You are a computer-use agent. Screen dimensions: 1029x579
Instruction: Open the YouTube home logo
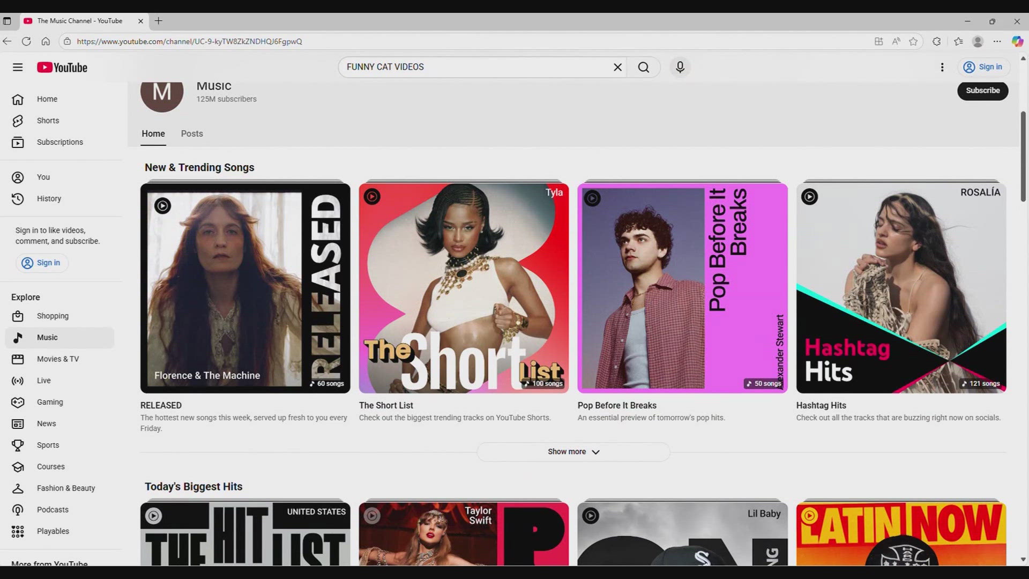[62, 67]
